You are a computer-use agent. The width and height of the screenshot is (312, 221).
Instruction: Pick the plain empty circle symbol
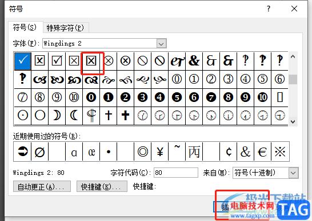click(x=40, y=116)
